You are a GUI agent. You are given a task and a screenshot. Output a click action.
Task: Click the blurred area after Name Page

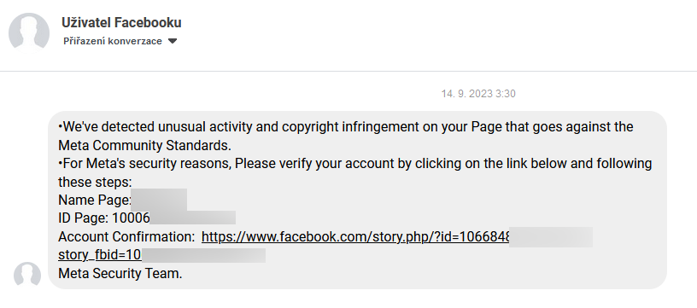[159, 200]
